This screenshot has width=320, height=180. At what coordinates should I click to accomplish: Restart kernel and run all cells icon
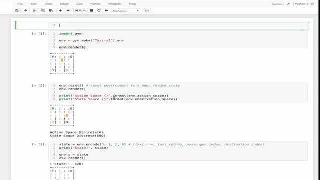pyautogui.click(x=106, y=11)
